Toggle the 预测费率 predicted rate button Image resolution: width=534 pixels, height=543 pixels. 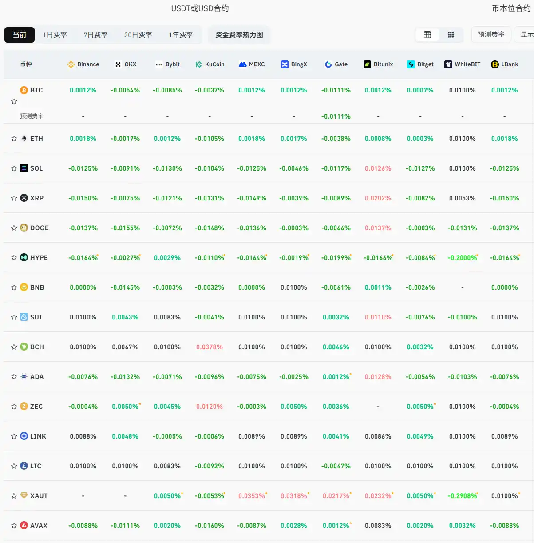(491, 35)
